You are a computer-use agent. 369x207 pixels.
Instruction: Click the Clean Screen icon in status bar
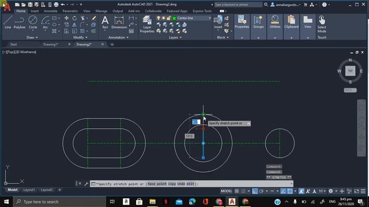pyautogui.click(x=356, y=191)
